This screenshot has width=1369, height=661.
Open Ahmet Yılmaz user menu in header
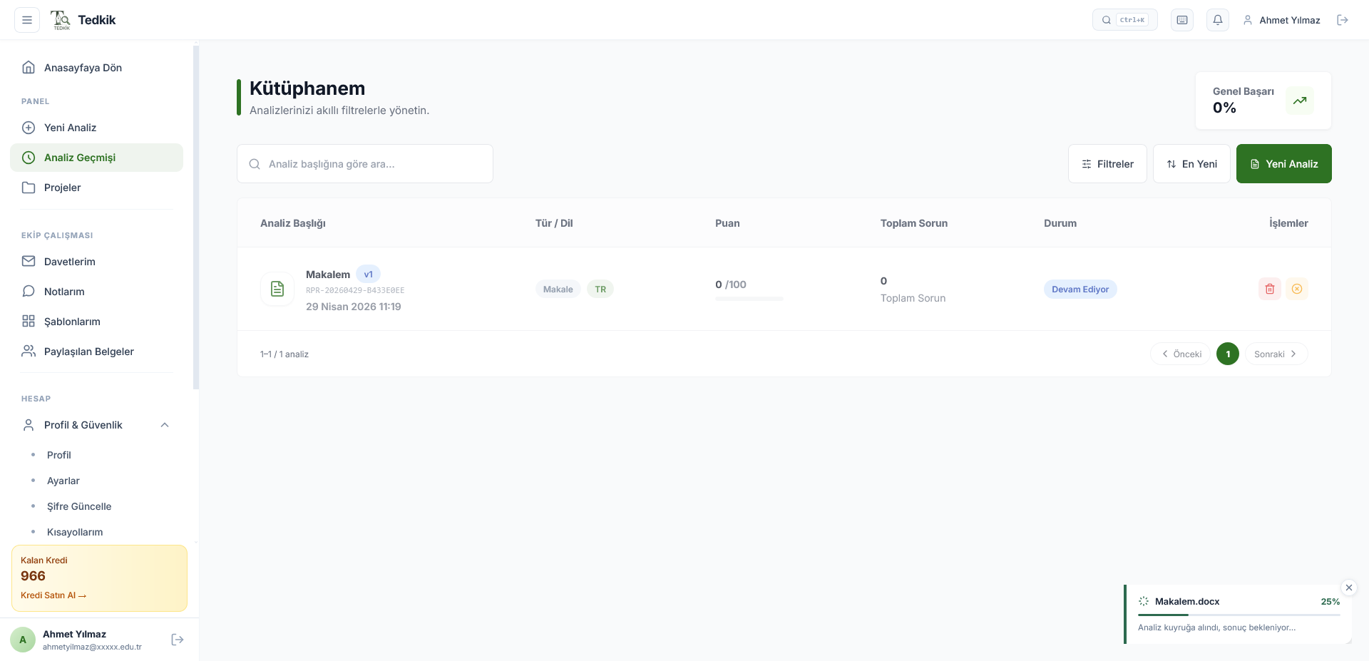click(1281, 20)
